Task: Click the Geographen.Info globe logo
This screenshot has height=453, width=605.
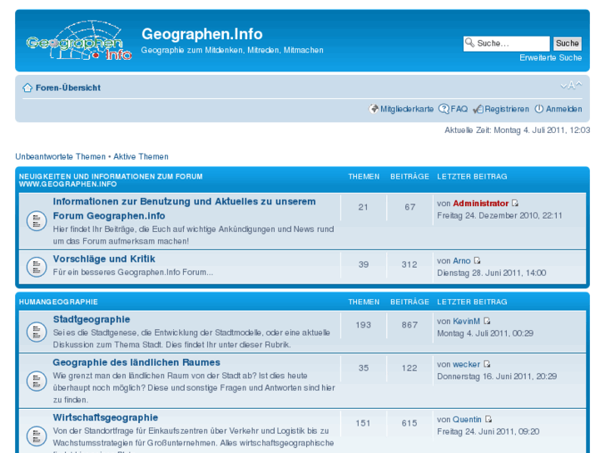Action: click(79, 41)
